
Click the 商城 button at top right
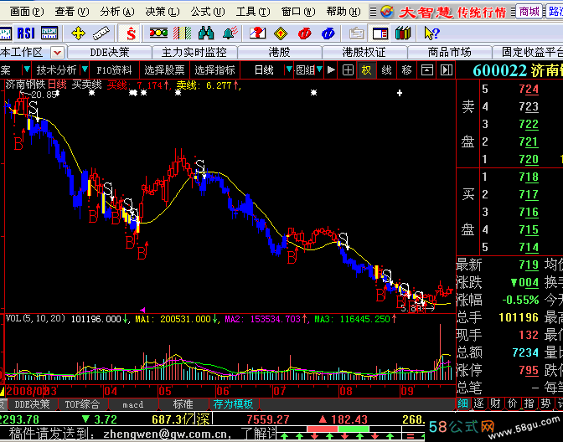(x=529, y=12)
